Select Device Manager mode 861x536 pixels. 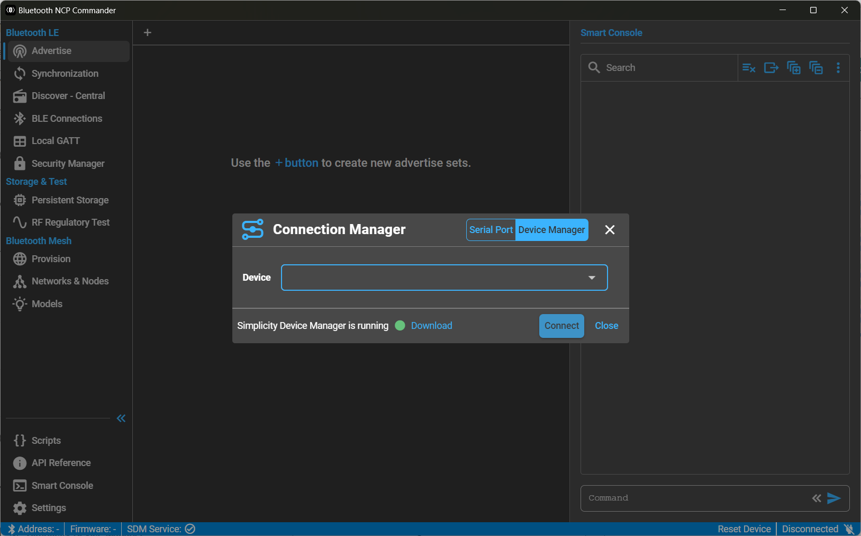(x=551, y=230)
